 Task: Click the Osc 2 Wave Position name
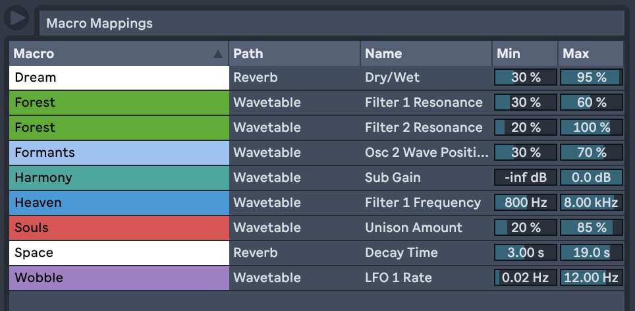tap(426, 153)
